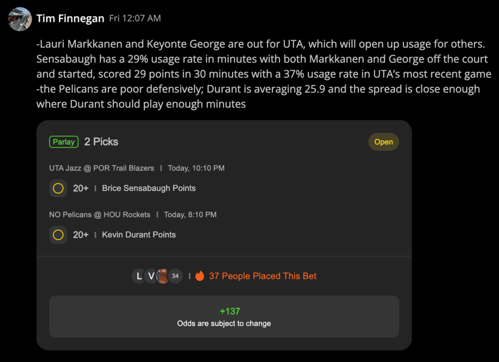Open the V user avatar
Screen dimensions: 499x362
point(151,276)
